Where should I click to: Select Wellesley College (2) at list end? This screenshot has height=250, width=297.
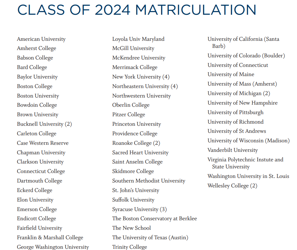(x=232, y=186)
